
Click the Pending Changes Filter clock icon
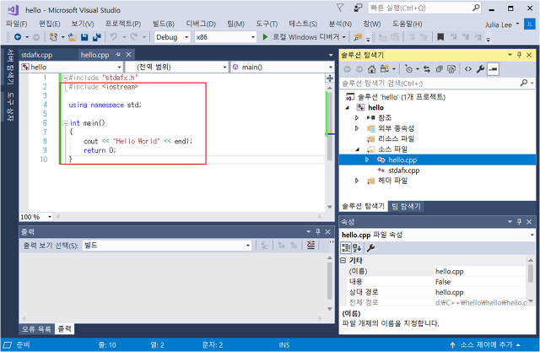click(408, 69)
